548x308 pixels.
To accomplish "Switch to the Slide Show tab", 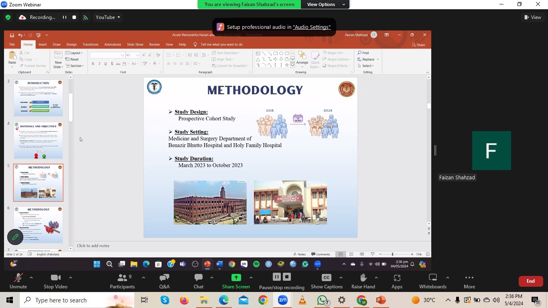I will (x=135, y=45).
